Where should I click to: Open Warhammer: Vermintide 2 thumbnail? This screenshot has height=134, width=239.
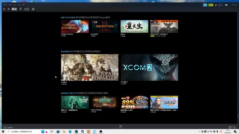(x=164, y=27)
